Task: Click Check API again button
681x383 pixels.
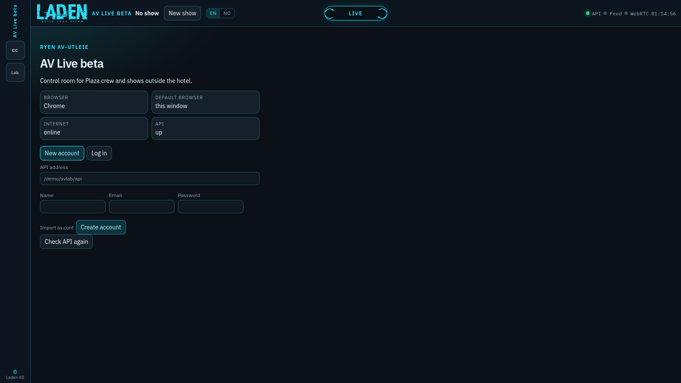Action: point(66,242)
